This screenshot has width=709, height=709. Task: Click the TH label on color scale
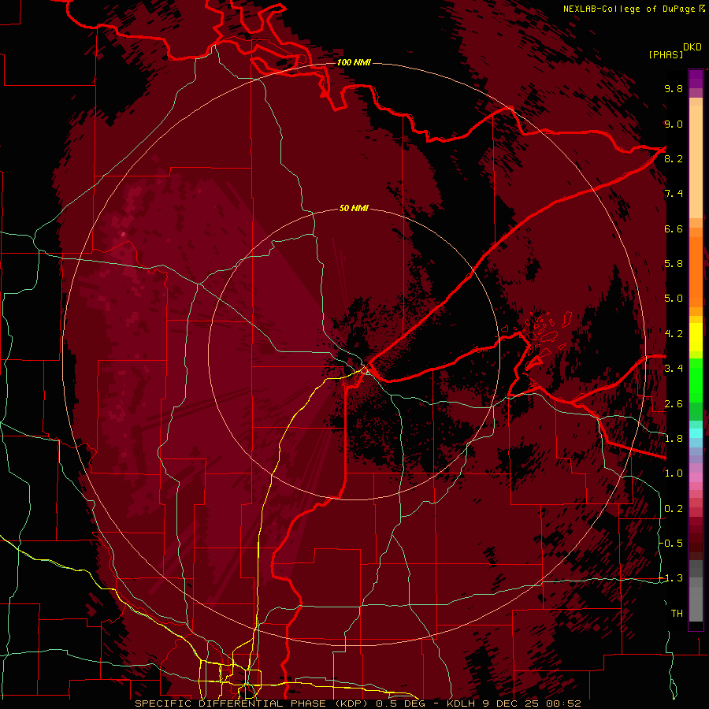pyautogui.click(x=677, y=614)
